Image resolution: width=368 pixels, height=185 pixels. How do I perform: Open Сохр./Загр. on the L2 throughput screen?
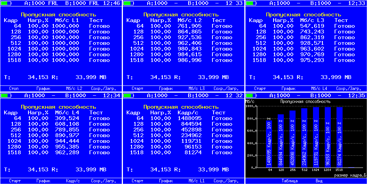[226, 89]
